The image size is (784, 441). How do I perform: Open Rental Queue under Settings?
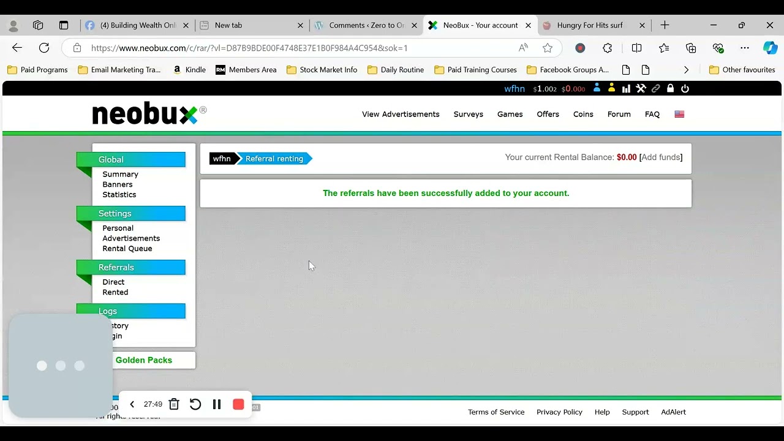tap(127, 249)
